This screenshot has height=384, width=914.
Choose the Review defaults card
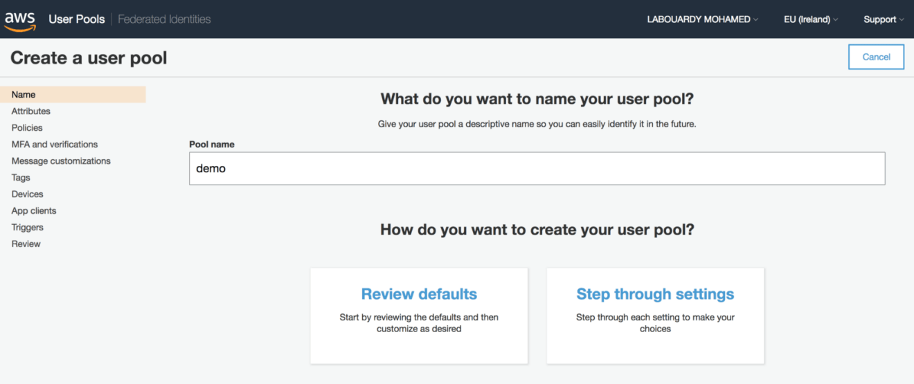419,316
